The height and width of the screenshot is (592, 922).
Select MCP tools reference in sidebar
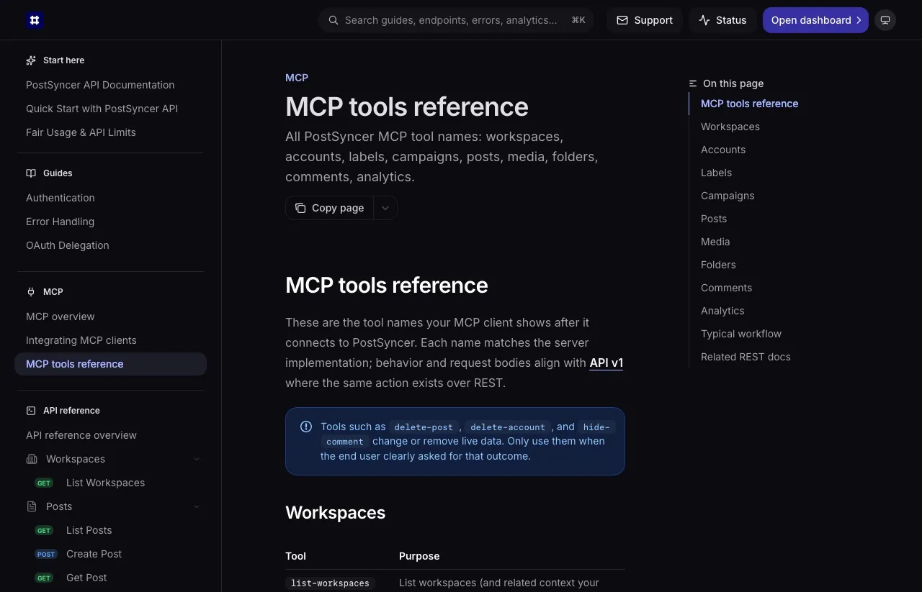[x=110, y=364]
